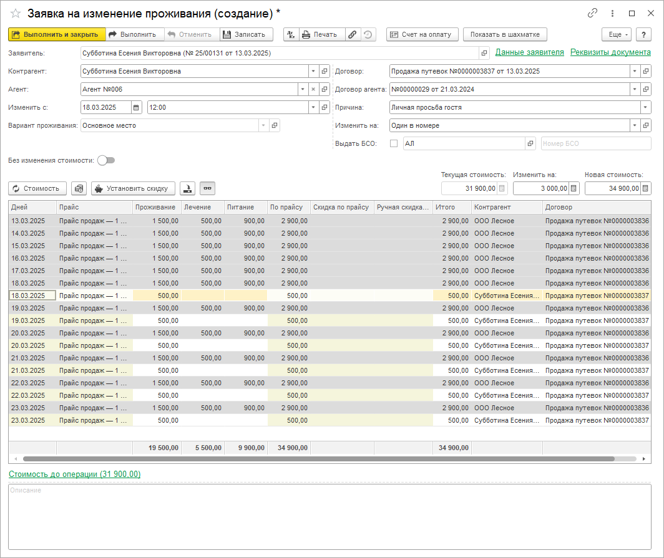This screenshot has height=558, width=664.
Task: Click the glasses view-mode icon above the table
Action: click(x=207, y=188)
